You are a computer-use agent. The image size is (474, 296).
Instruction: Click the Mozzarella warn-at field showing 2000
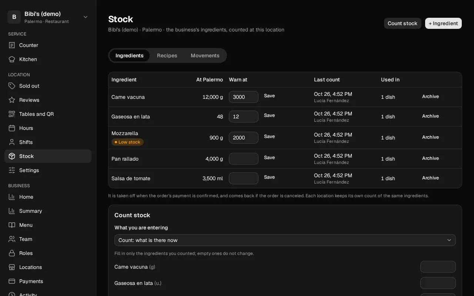[x=244, y=138]
